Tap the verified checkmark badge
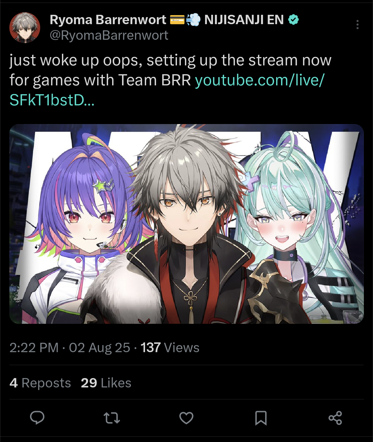Viewport: 373px width, 442px height. (293, 20)
